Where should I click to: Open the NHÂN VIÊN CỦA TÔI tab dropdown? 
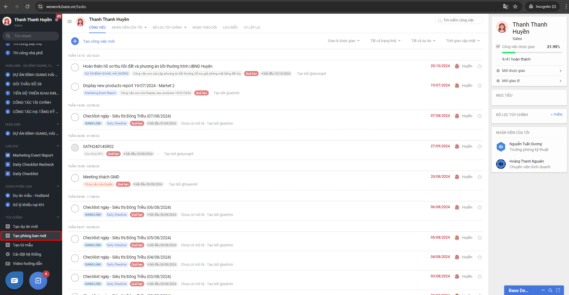point(129,27)
